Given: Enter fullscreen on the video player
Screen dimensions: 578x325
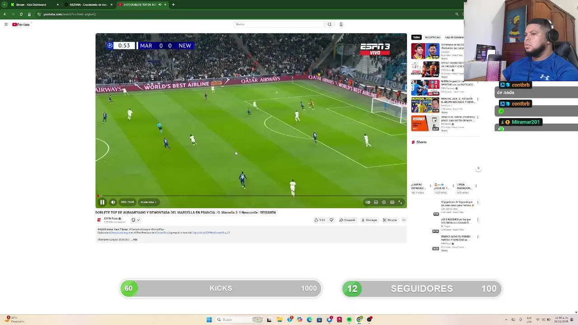Looking at the screenshot, I should (400, 202).
